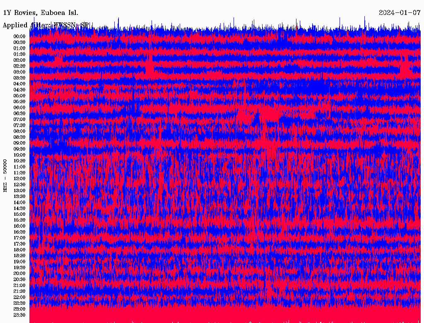Image resolution: width=424 pixels, height=323 pixels.
Task: Select the 00:00 time label
Action: tap(19, 36)
